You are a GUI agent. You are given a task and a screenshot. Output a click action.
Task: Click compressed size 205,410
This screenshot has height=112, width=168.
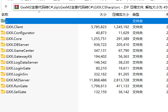(x=123, y=45)
